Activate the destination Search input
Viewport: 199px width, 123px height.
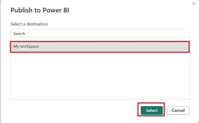click(100, 33)
